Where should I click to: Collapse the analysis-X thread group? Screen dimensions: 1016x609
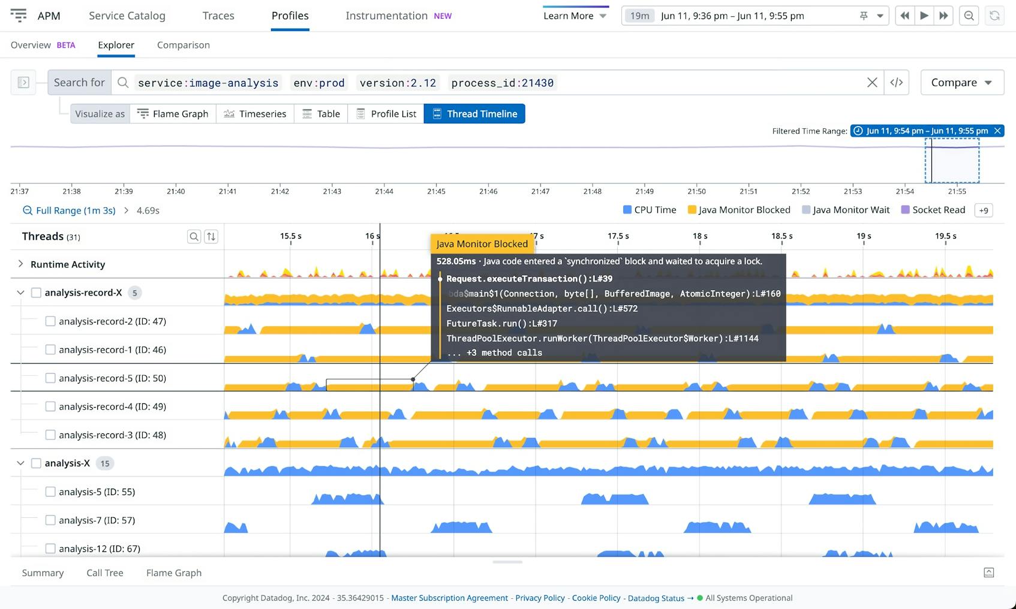(x=20, y=463)
